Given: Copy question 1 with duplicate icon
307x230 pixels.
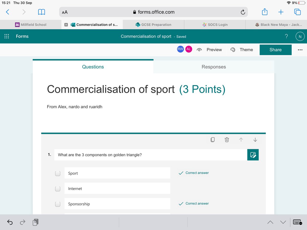Looking at the screenshot, I should click(x=212, y=140).
